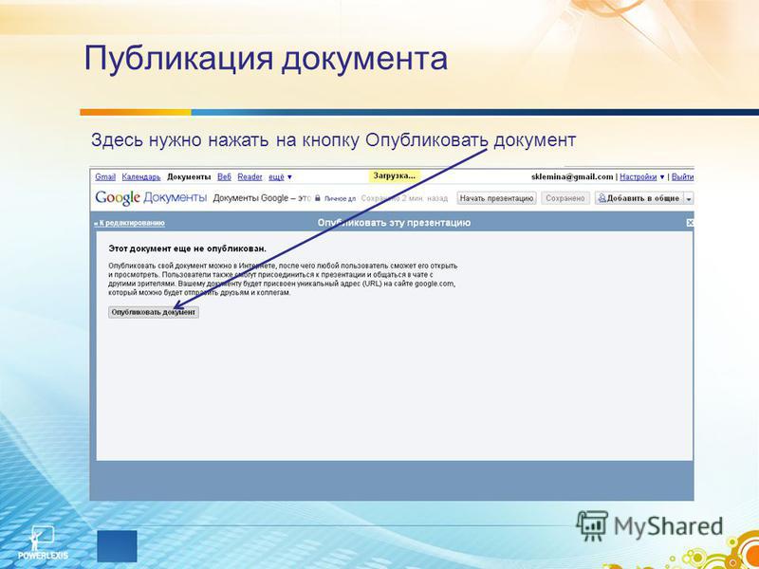Click the Личное privacy status label

point(340,198)
